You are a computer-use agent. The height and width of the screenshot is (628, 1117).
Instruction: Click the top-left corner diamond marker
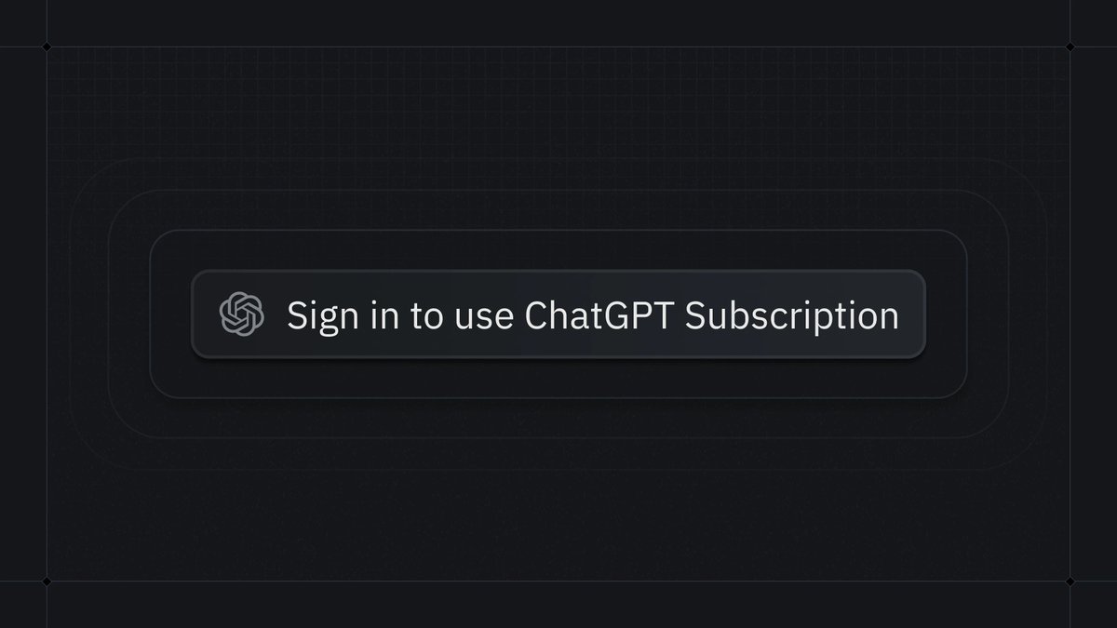click(47, 47)
